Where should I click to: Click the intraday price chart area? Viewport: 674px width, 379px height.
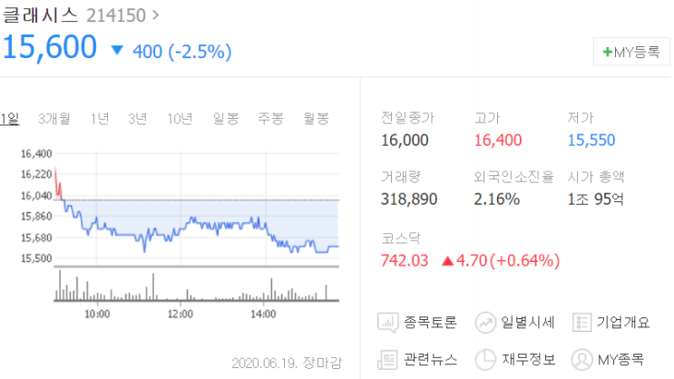pos(197,209)
